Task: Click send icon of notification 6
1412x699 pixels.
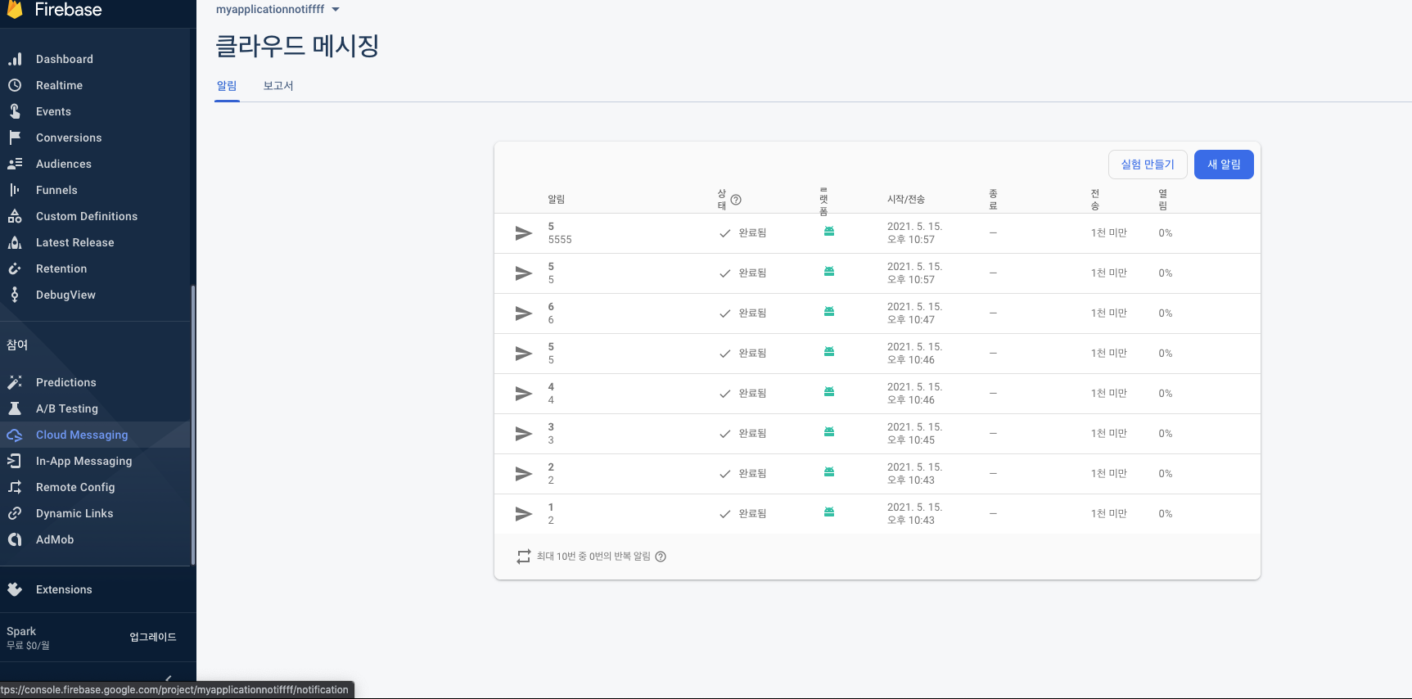Action: 524,313
